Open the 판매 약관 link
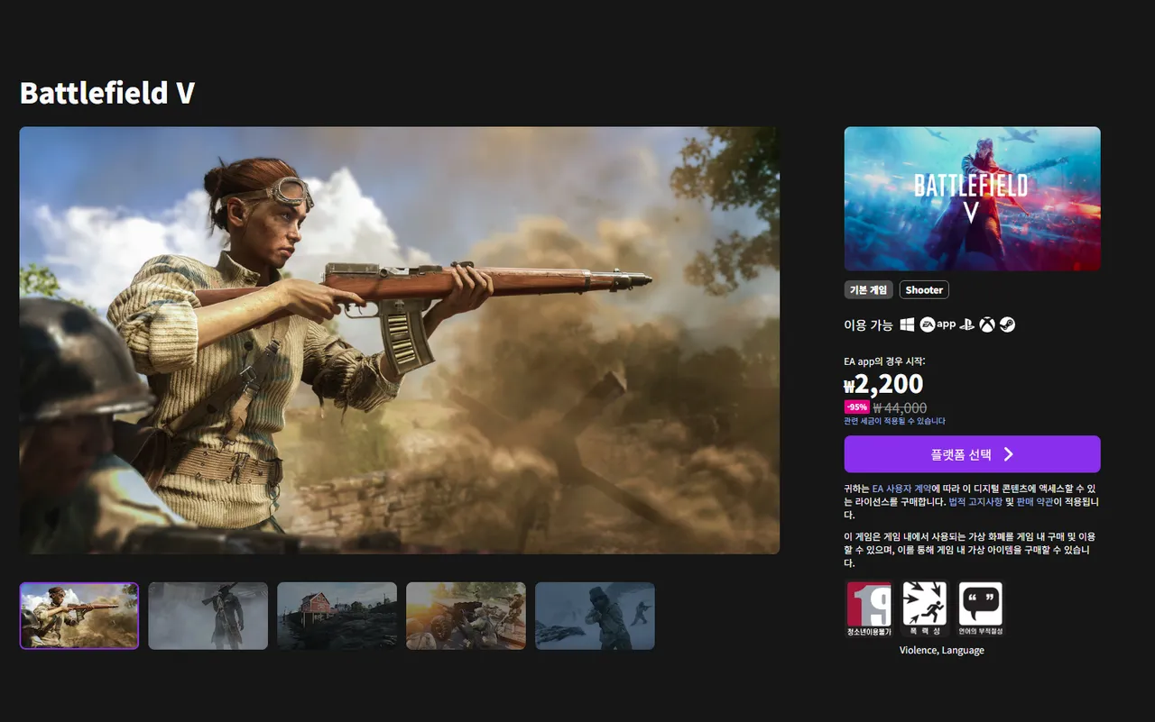1155x722 pixels. tap(1034, 502)
